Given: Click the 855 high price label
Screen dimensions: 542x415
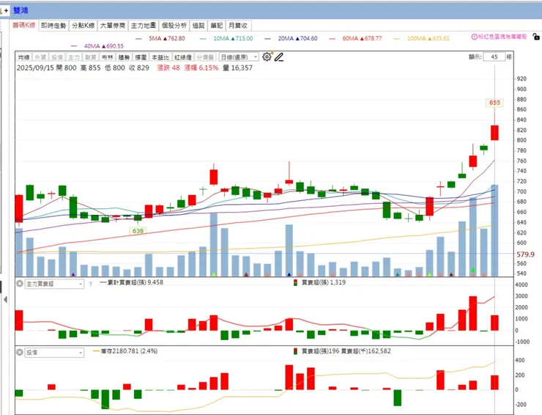Looking at the screenshot, I should click(494, 103).
